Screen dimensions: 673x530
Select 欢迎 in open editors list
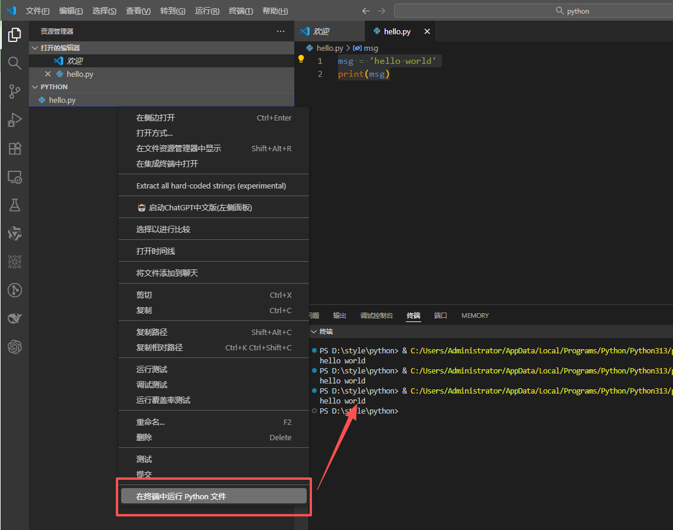tap(161, 61)
